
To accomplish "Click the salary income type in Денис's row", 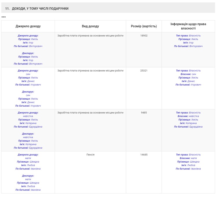I will click(90, 71).
